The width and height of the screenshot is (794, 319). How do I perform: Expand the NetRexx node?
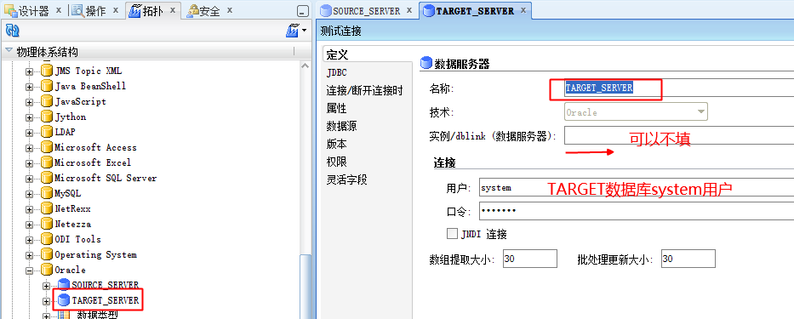click(29, 209)
